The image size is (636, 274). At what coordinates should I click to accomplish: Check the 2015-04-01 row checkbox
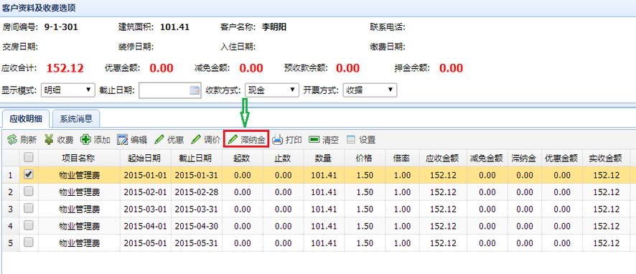[x=29, y=225]
